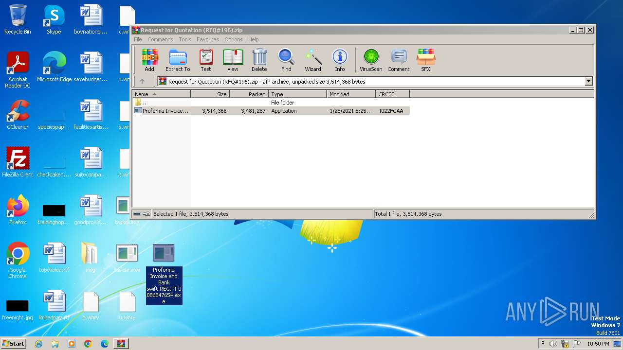This screenshot has height=350, width=623.
Task: Click the archive path text field
Action: (x=370, y=82)
